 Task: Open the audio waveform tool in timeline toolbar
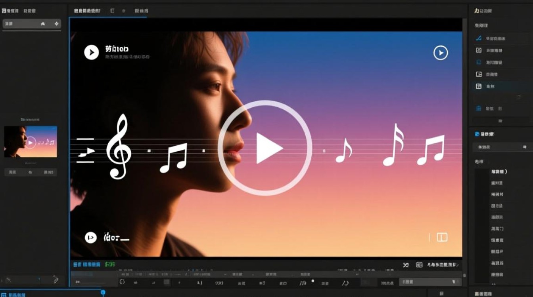tap(303, 283)
